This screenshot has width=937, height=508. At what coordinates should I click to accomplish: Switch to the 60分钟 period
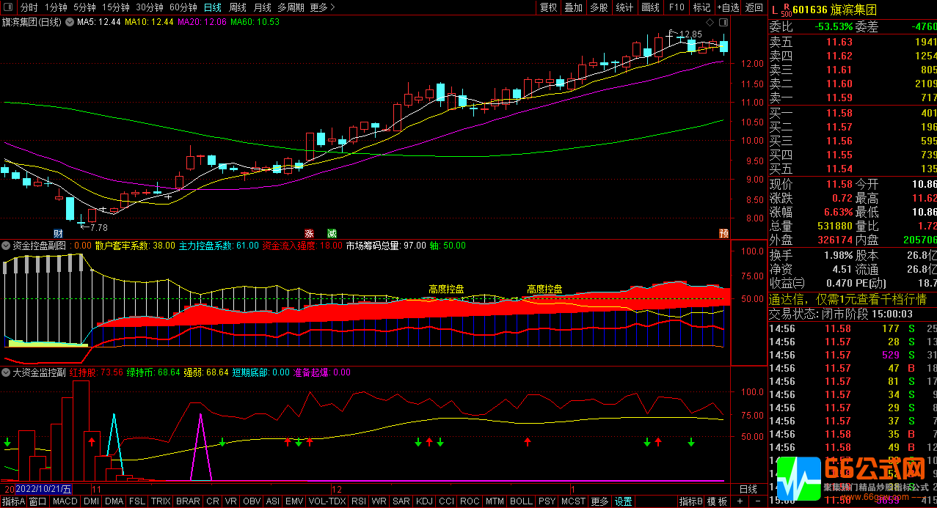click(183, 7)
